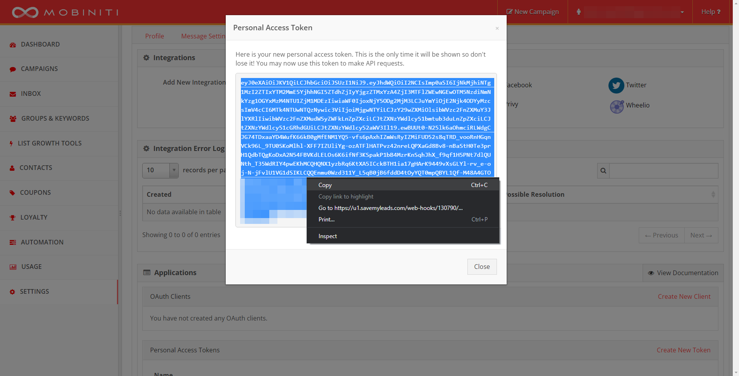Go to Previous page of entries
The width and height of the screenshot is (739, 376).
(661, 235)
